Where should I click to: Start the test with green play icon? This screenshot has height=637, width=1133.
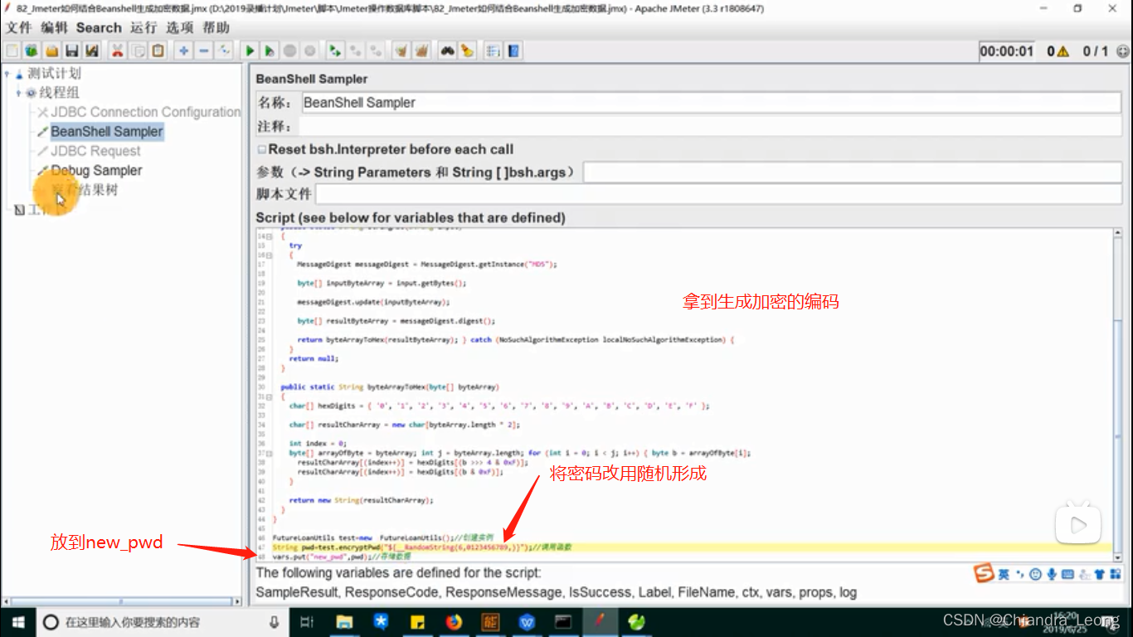pyautogui.click(x=250, y=51)
